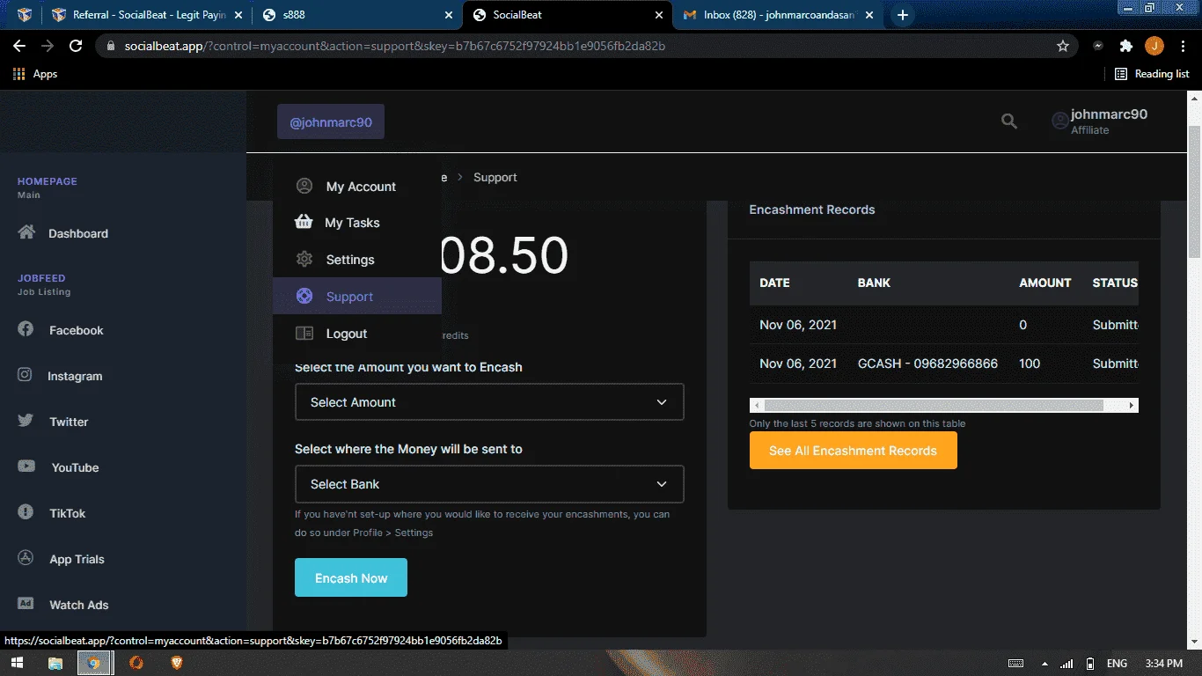Open the Chrome three-dot menu

pos(1182,46)
